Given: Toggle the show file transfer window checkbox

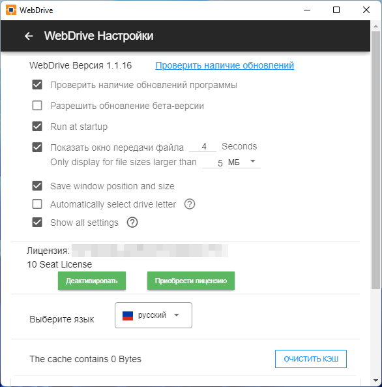Looking at the screenshot, I should pyautogui.click(x=37, y=147).
